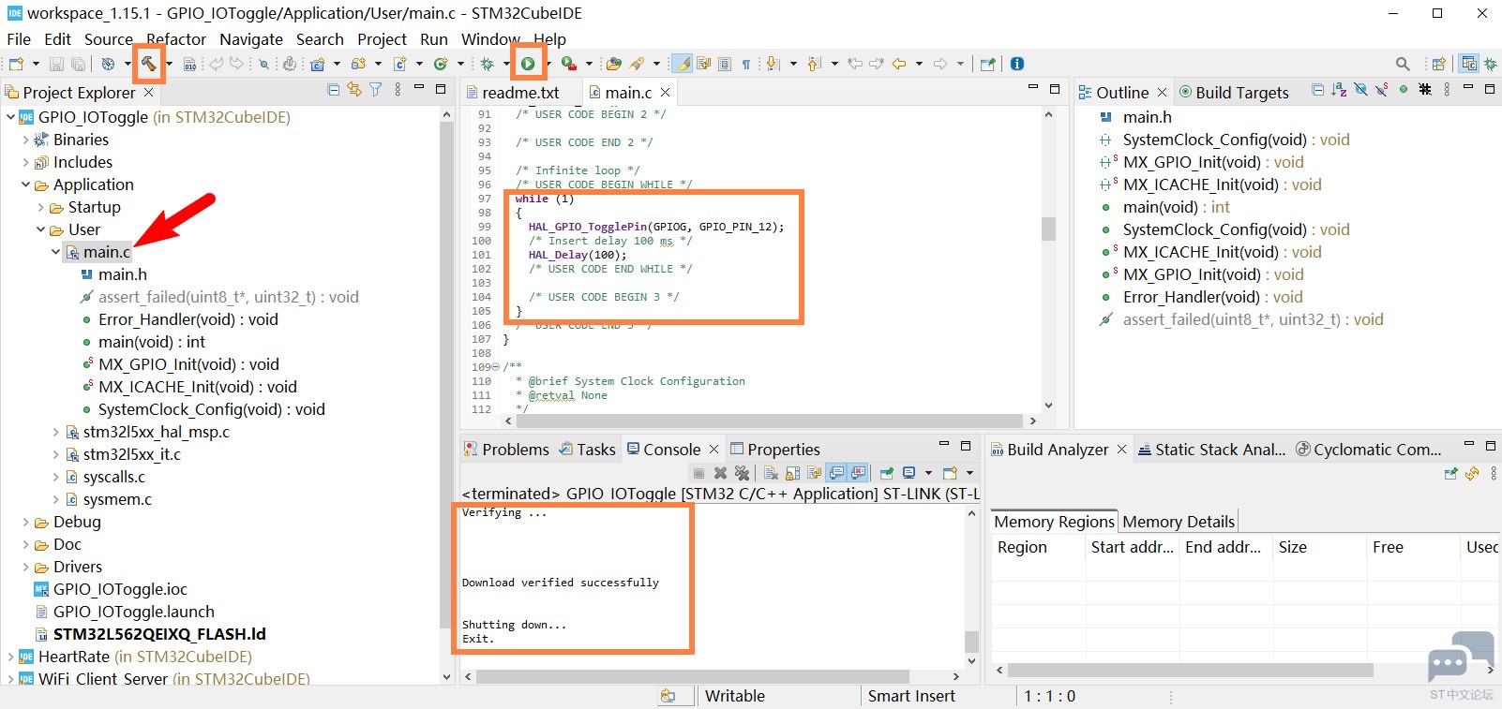
Task: Toggle Mark Occurrences highlighter in toolbar
Action: [x=683, y=64]
